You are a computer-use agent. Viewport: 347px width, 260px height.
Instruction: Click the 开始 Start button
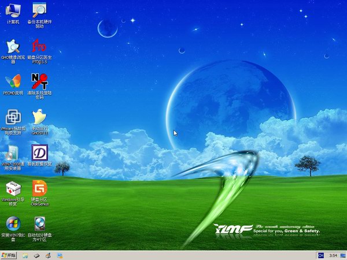[9, 255]
